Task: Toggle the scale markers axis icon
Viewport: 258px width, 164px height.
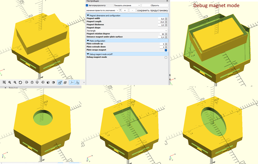Action: [77, 82]
